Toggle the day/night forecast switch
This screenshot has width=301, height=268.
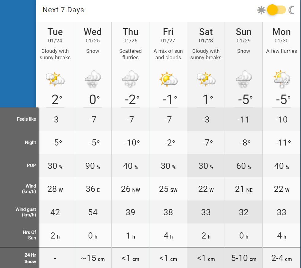276,10
